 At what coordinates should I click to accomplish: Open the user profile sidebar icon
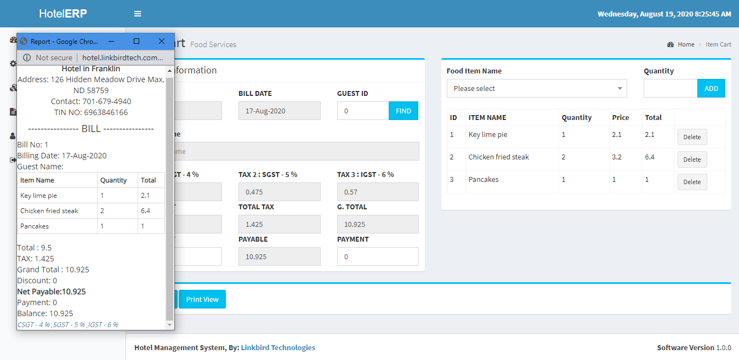[x=13, y=135]
